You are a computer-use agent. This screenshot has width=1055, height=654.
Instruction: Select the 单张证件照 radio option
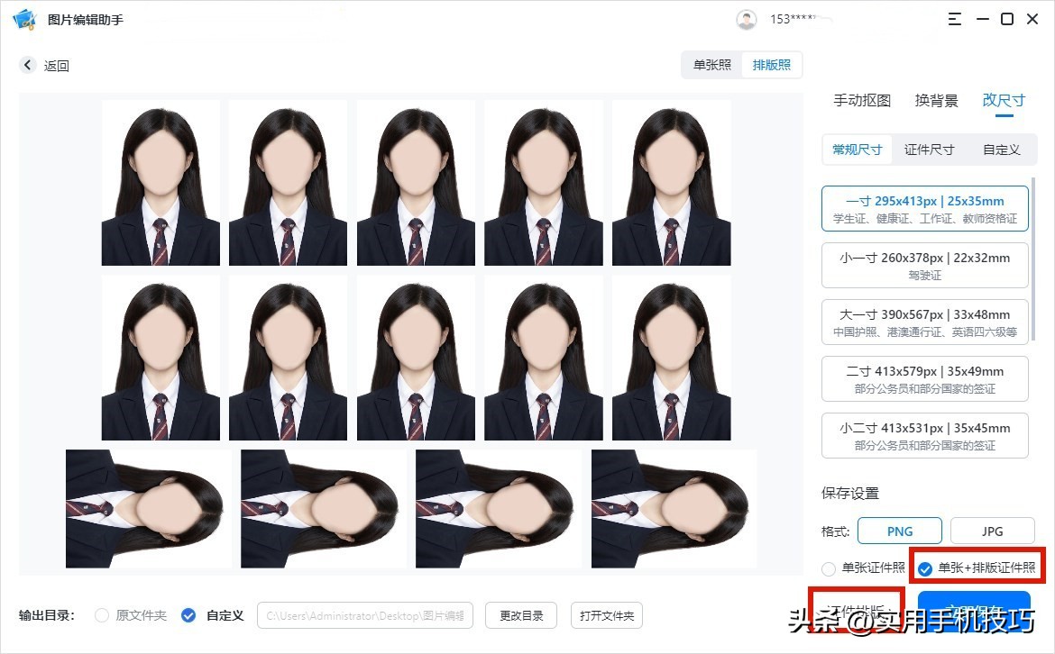pyautogui.click(x=827, y=568)
